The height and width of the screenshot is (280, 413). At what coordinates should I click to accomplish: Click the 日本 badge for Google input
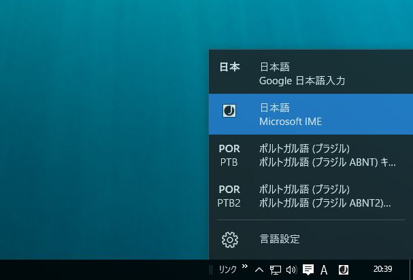[229, 67]
